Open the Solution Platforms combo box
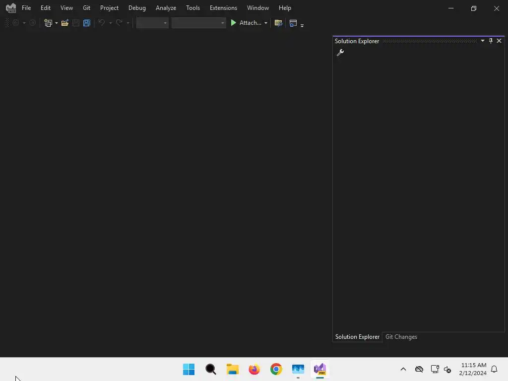Screen dimensions: 508x381 (198, 23)
